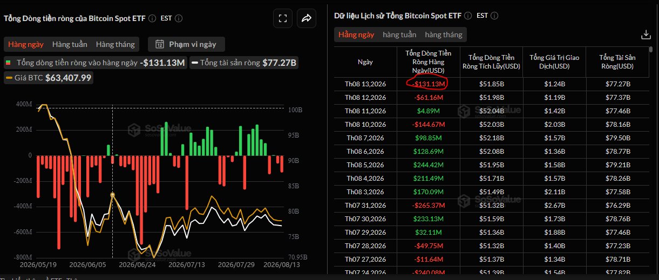This screenshot has width=659, height=280.
Task: Open info icon next to chart EST label
Action: 179,18
